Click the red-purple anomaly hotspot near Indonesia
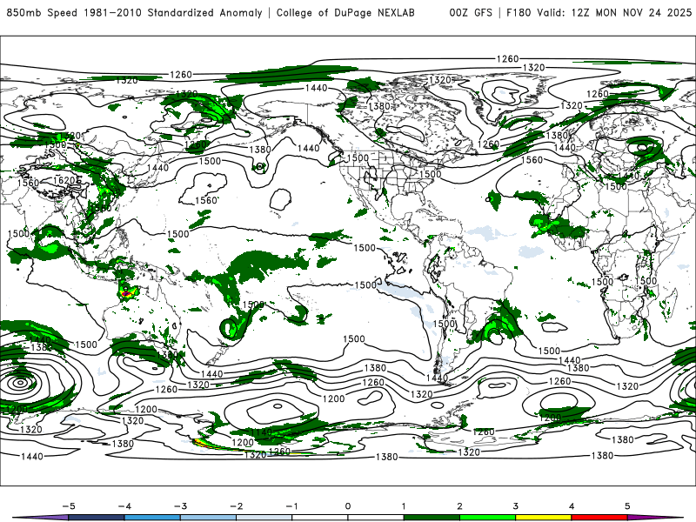696x522 pixels. click(x=126, y=293)
